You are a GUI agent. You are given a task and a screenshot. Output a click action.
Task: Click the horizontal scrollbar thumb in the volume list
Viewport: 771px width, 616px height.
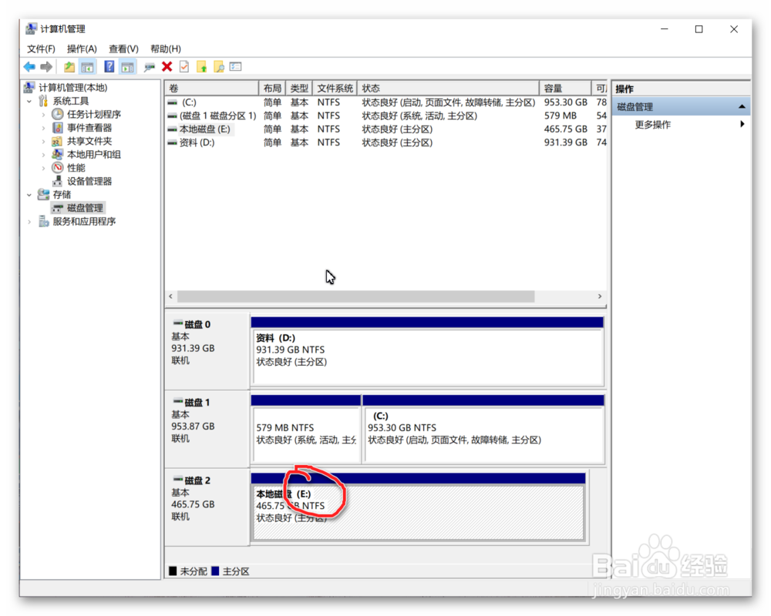click(x=355, y=296)
